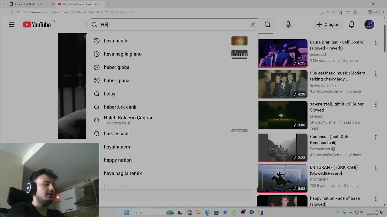This screenshot has height=217, width=387.
Task: Open the hava nagila suggestion thumbnail
Action: [239, 41]
